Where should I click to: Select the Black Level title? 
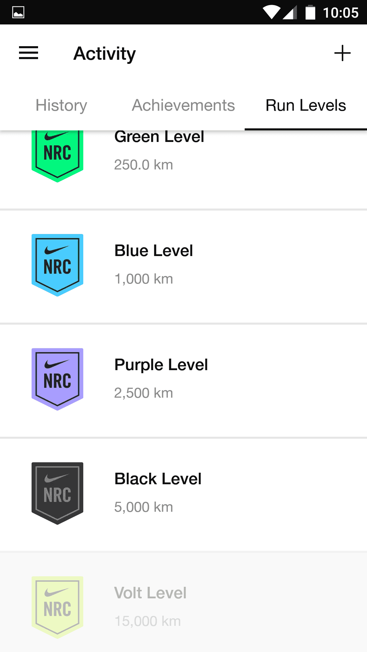pos(158,479)
